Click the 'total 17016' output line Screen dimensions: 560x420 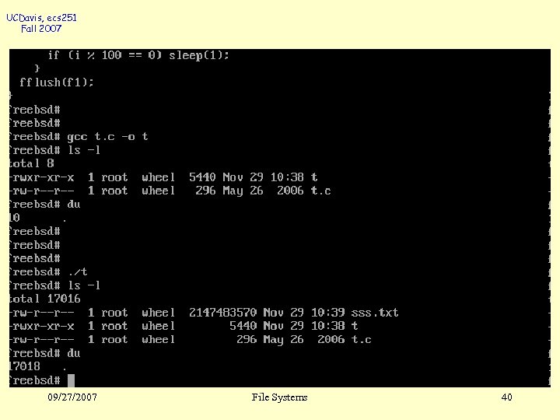click(x=45, y=299)
